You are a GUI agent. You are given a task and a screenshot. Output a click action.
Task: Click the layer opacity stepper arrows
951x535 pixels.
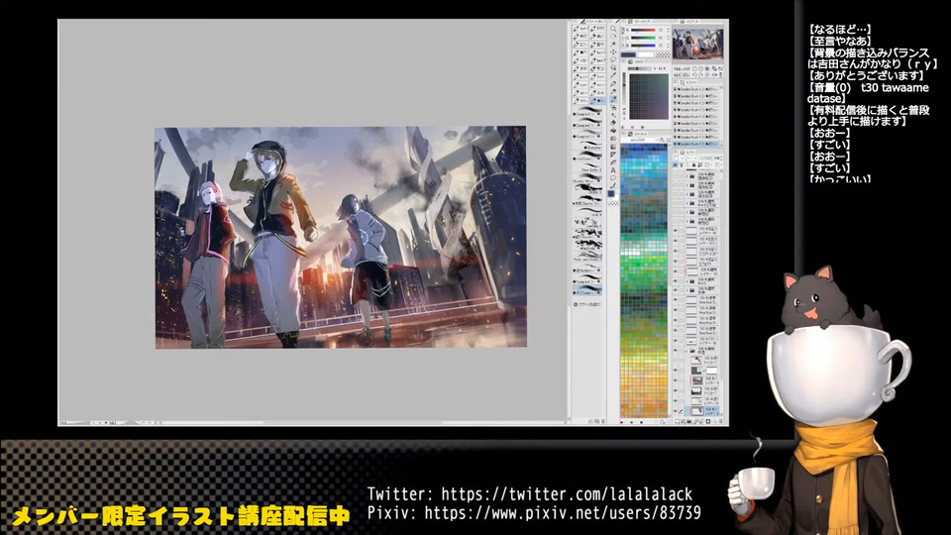pos(720,159)
